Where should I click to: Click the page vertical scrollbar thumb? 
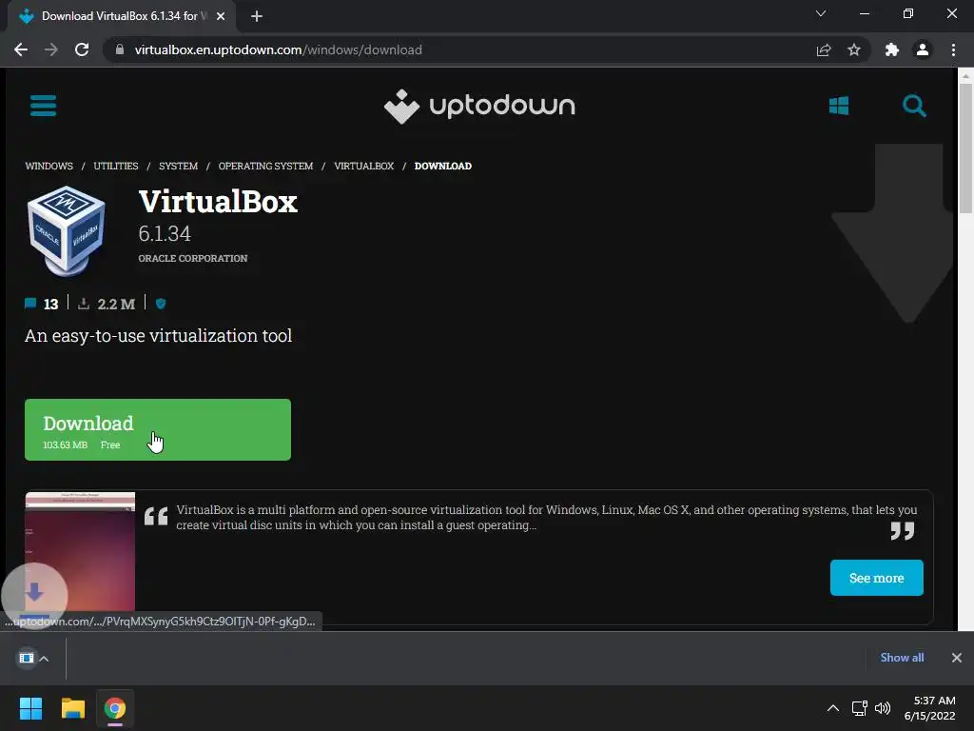(x=964, y=148)
